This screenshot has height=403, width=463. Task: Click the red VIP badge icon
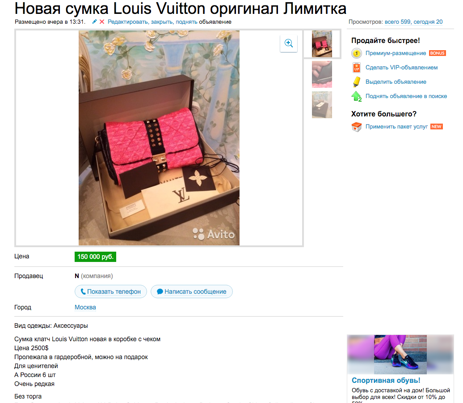point(356,68)
